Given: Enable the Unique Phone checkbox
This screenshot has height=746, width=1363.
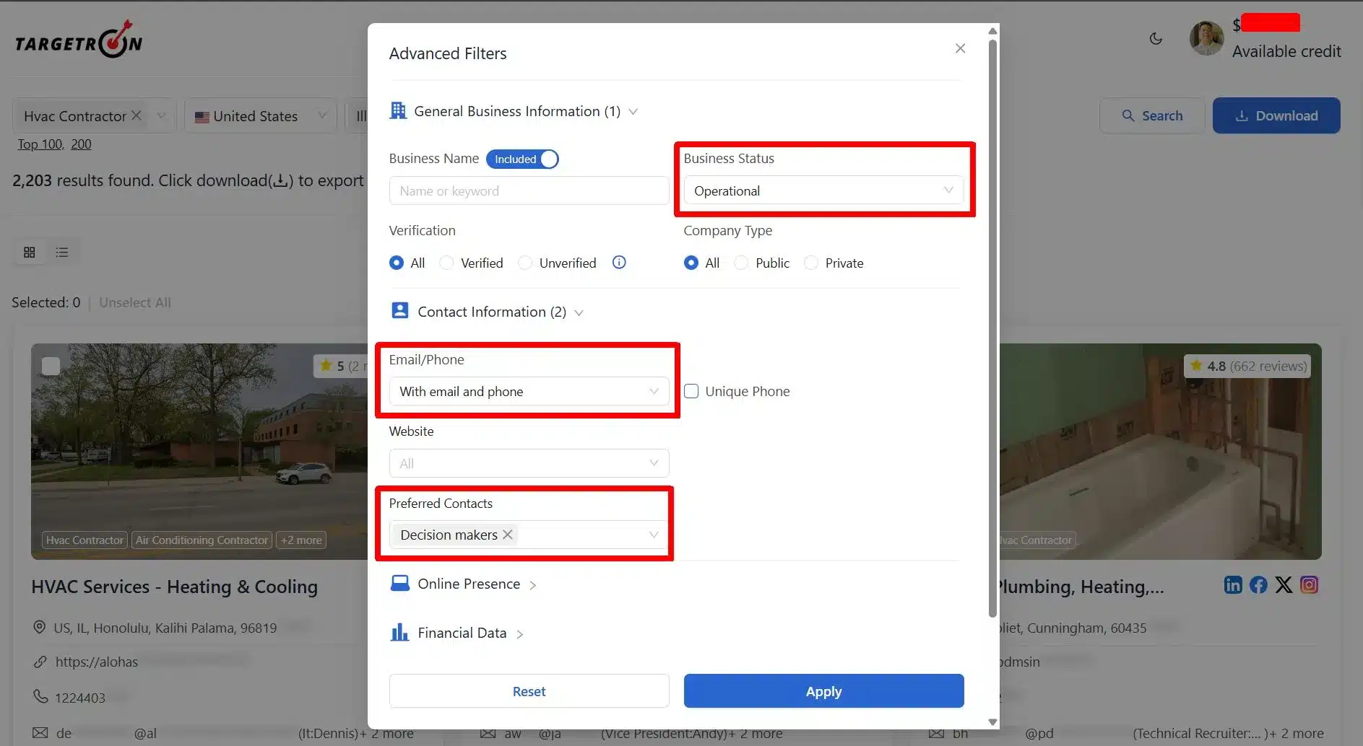Looking at the screenshot, I should click(691, 392).
